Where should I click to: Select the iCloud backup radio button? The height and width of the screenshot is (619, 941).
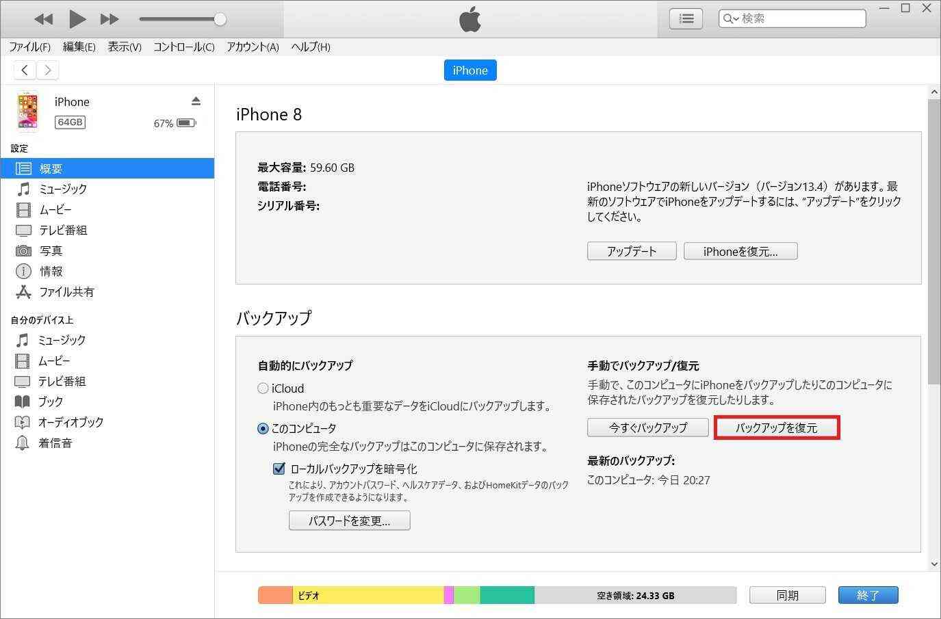pos(263,388)
